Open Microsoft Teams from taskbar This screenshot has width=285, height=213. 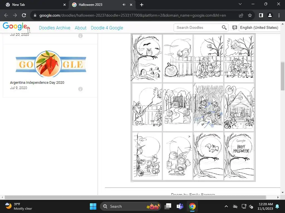[180, 206]
